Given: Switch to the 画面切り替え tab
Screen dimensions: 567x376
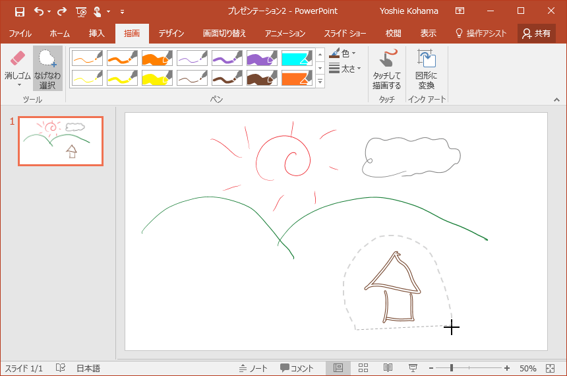Looking at the screenshot, I should coord(224,34).
